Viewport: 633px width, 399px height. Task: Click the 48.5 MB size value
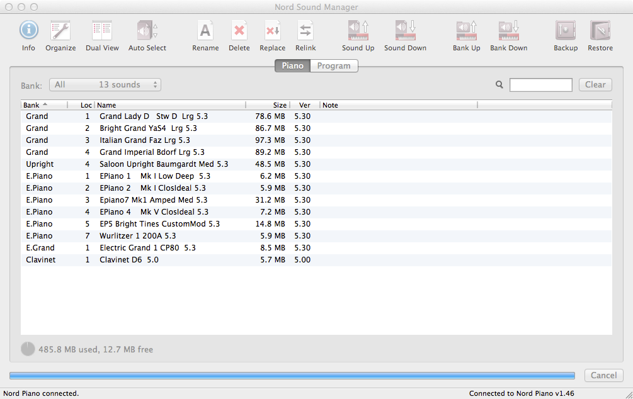point(270,164)
